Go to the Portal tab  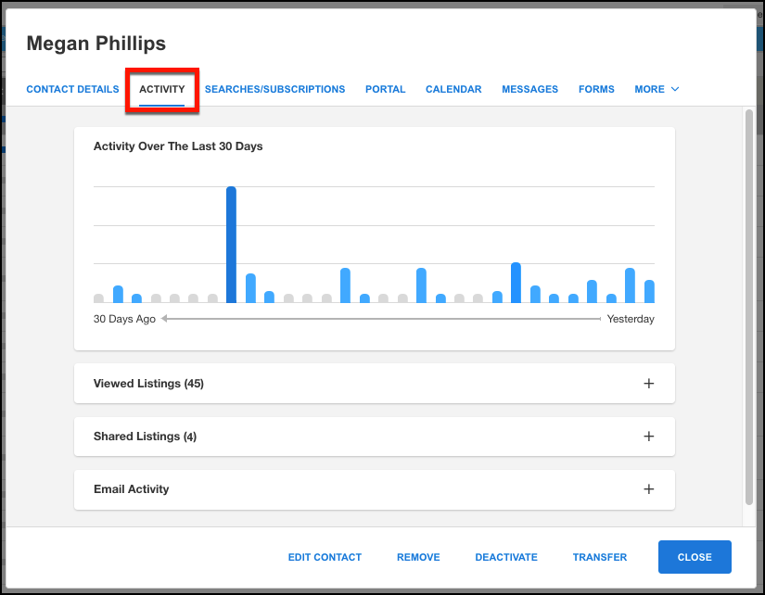[x=385, y=90]
